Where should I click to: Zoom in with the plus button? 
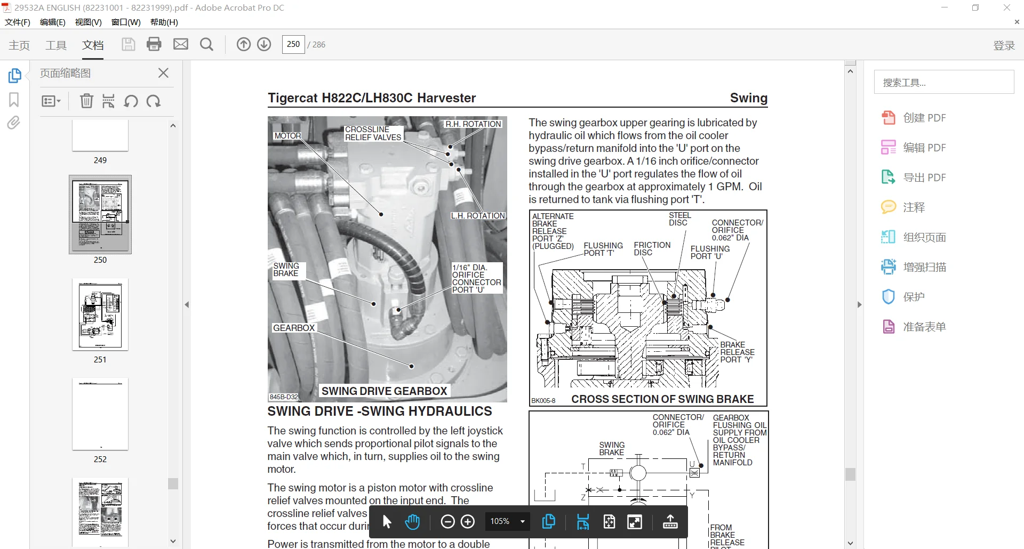point(468,522)
